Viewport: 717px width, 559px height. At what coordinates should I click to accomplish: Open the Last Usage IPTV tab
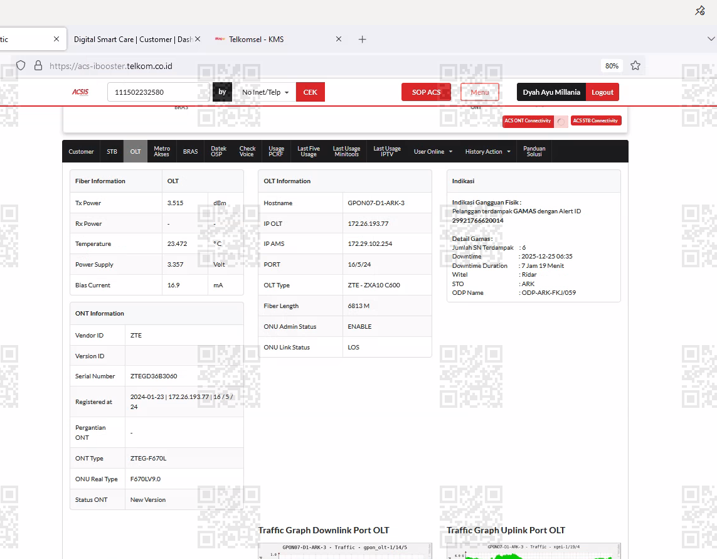tap(387, 151)
